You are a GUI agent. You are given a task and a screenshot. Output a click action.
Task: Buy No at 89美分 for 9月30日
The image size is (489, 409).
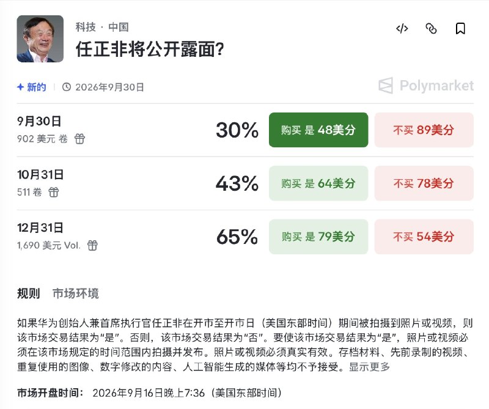(424, 130)
